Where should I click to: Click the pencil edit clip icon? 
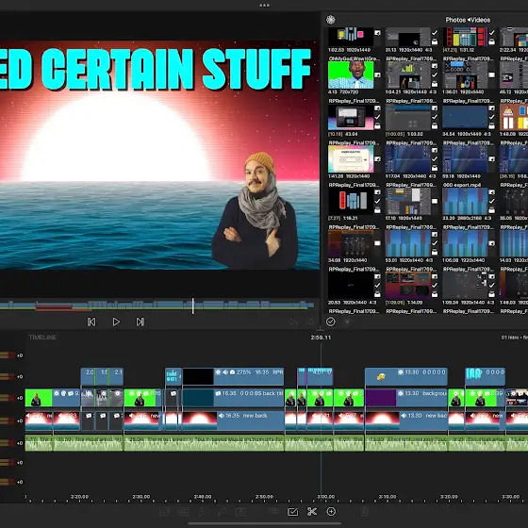click(x=222, y=512)
